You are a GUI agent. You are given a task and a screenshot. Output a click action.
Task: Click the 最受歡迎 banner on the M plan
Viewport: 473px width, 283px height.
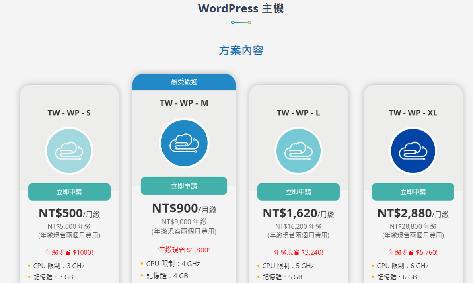coord(184,82)
